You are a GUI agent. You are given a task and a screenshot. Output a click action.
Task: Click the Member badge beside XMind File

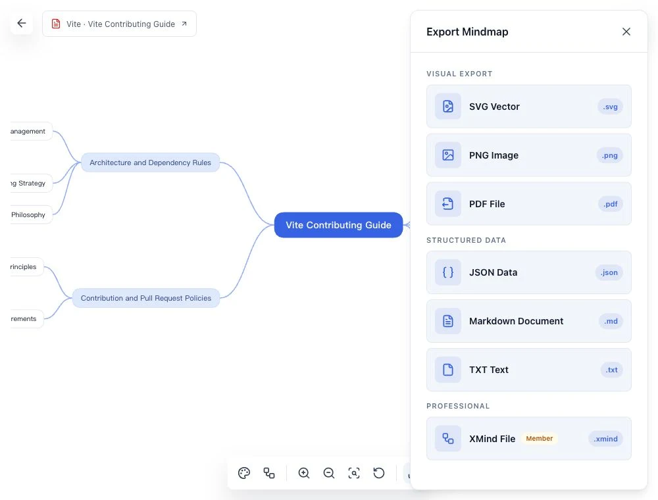[x=540, y=438]
